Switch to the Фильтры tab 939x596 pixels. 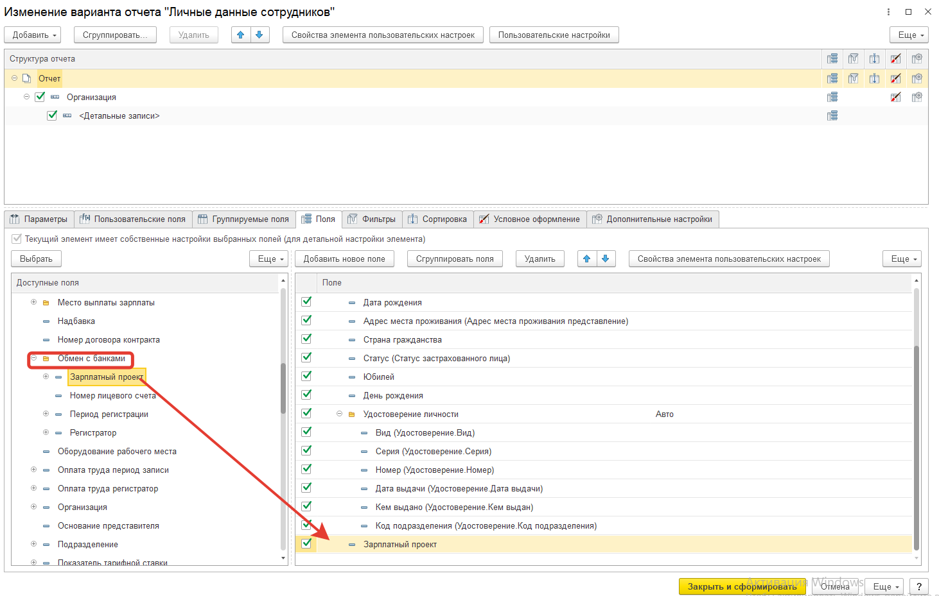[x=372, y=219]
